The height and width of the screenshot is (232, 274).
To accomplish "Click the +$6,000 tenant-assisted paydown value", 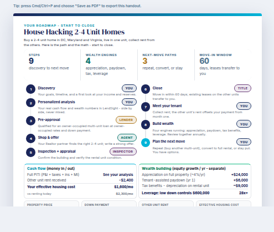I will pyautogui.click(x=241, y=180).
